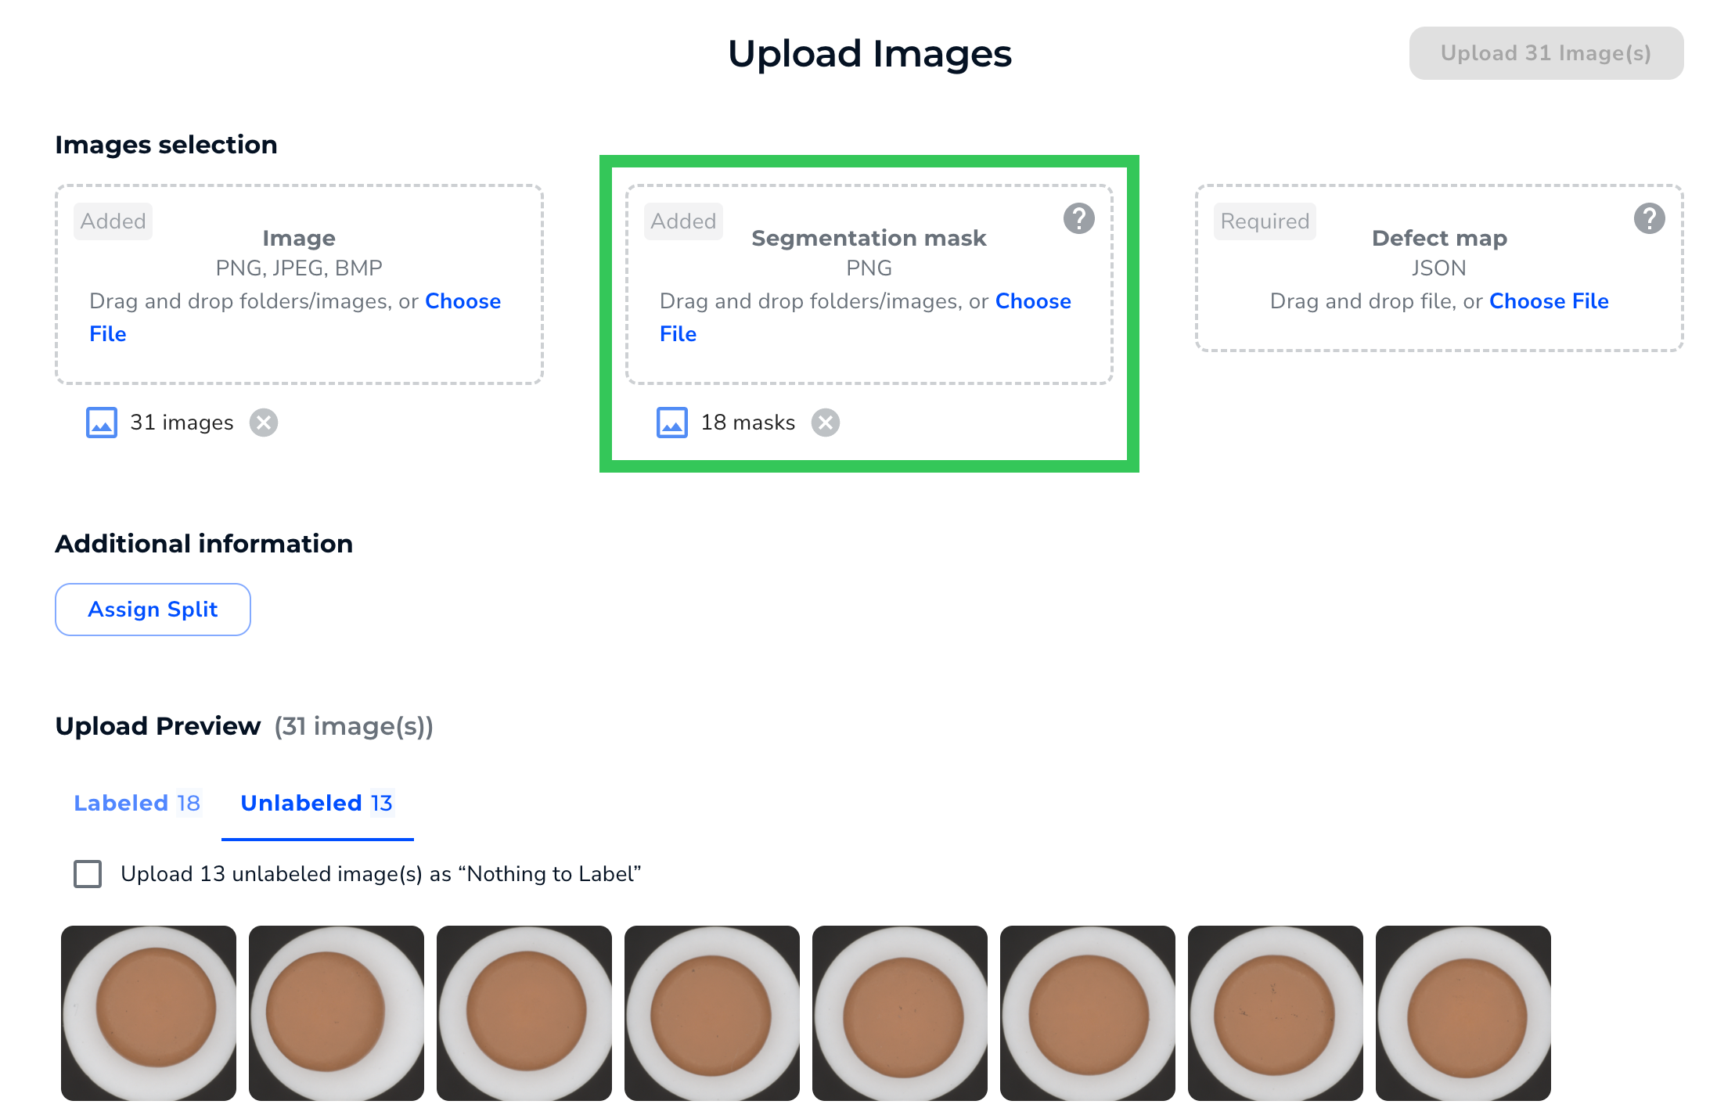
Task: Select the last visible preview thumbnail
Action: tap(1463, 1013)
